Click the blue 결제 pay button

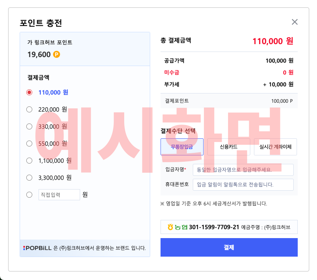(x=229, y=247)
